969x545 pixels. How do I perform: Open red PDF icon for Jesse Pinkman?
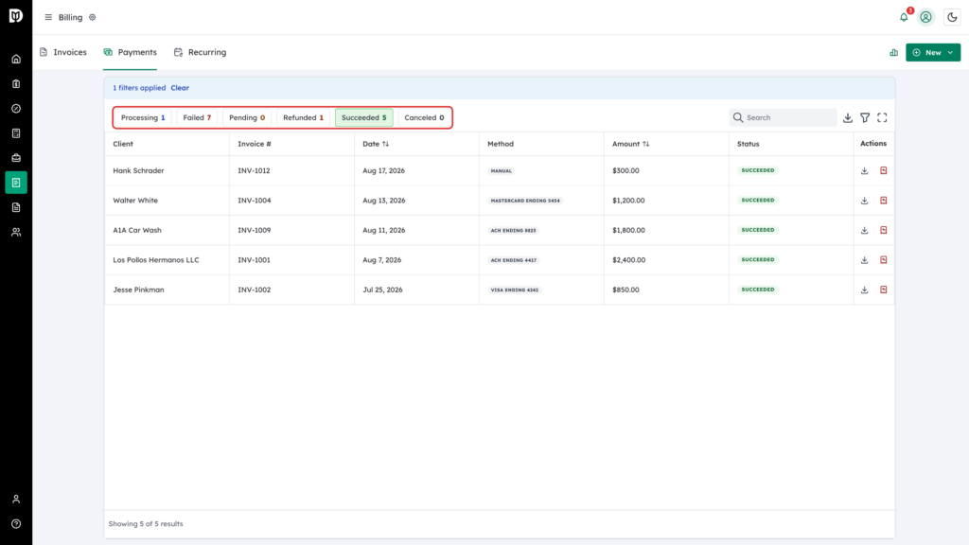pyautogui.click(x=883, y=290)
